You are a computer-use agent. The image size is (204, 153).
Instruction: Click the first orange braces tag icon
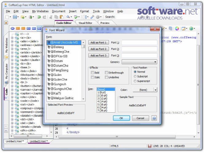point(18,28)
